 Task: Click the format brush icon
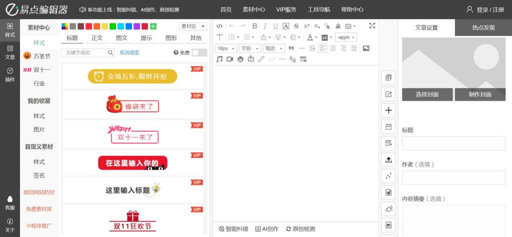pyautogui.click(x=338, y=26)
